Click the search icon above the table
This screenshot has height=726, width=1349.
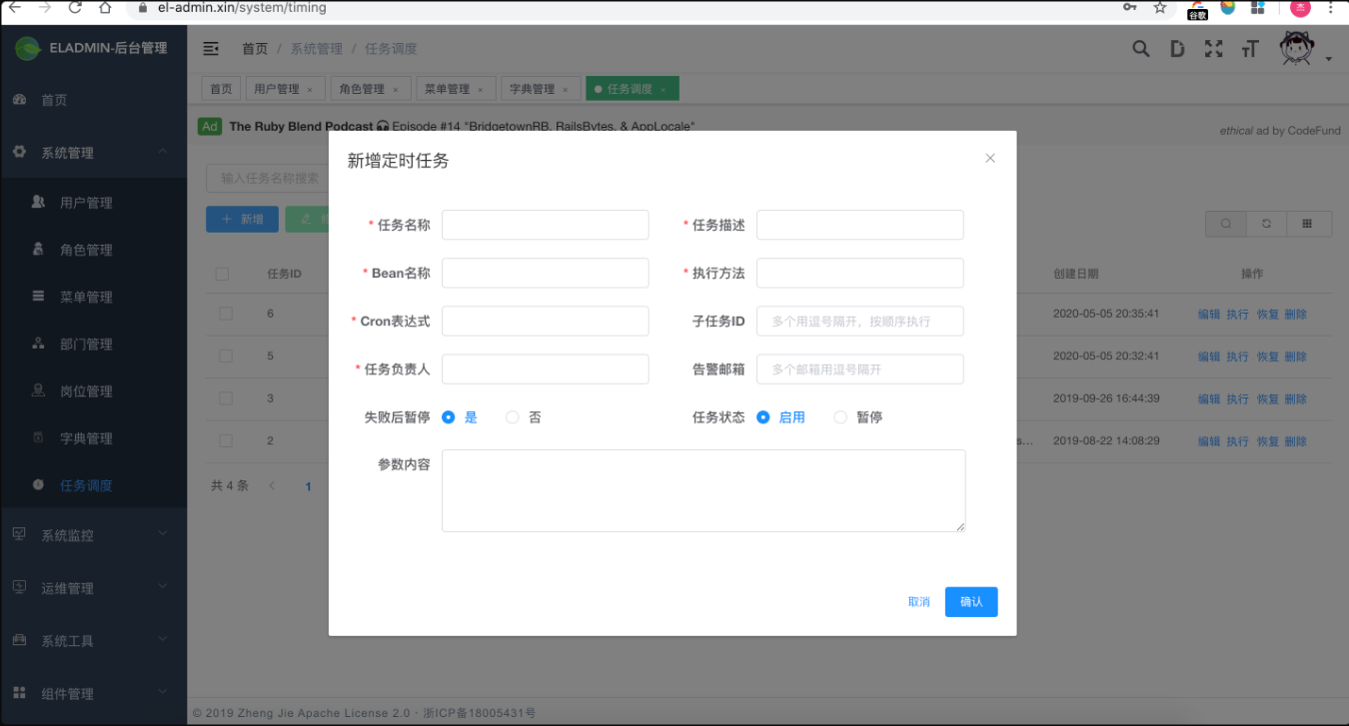pos(1224,224)
